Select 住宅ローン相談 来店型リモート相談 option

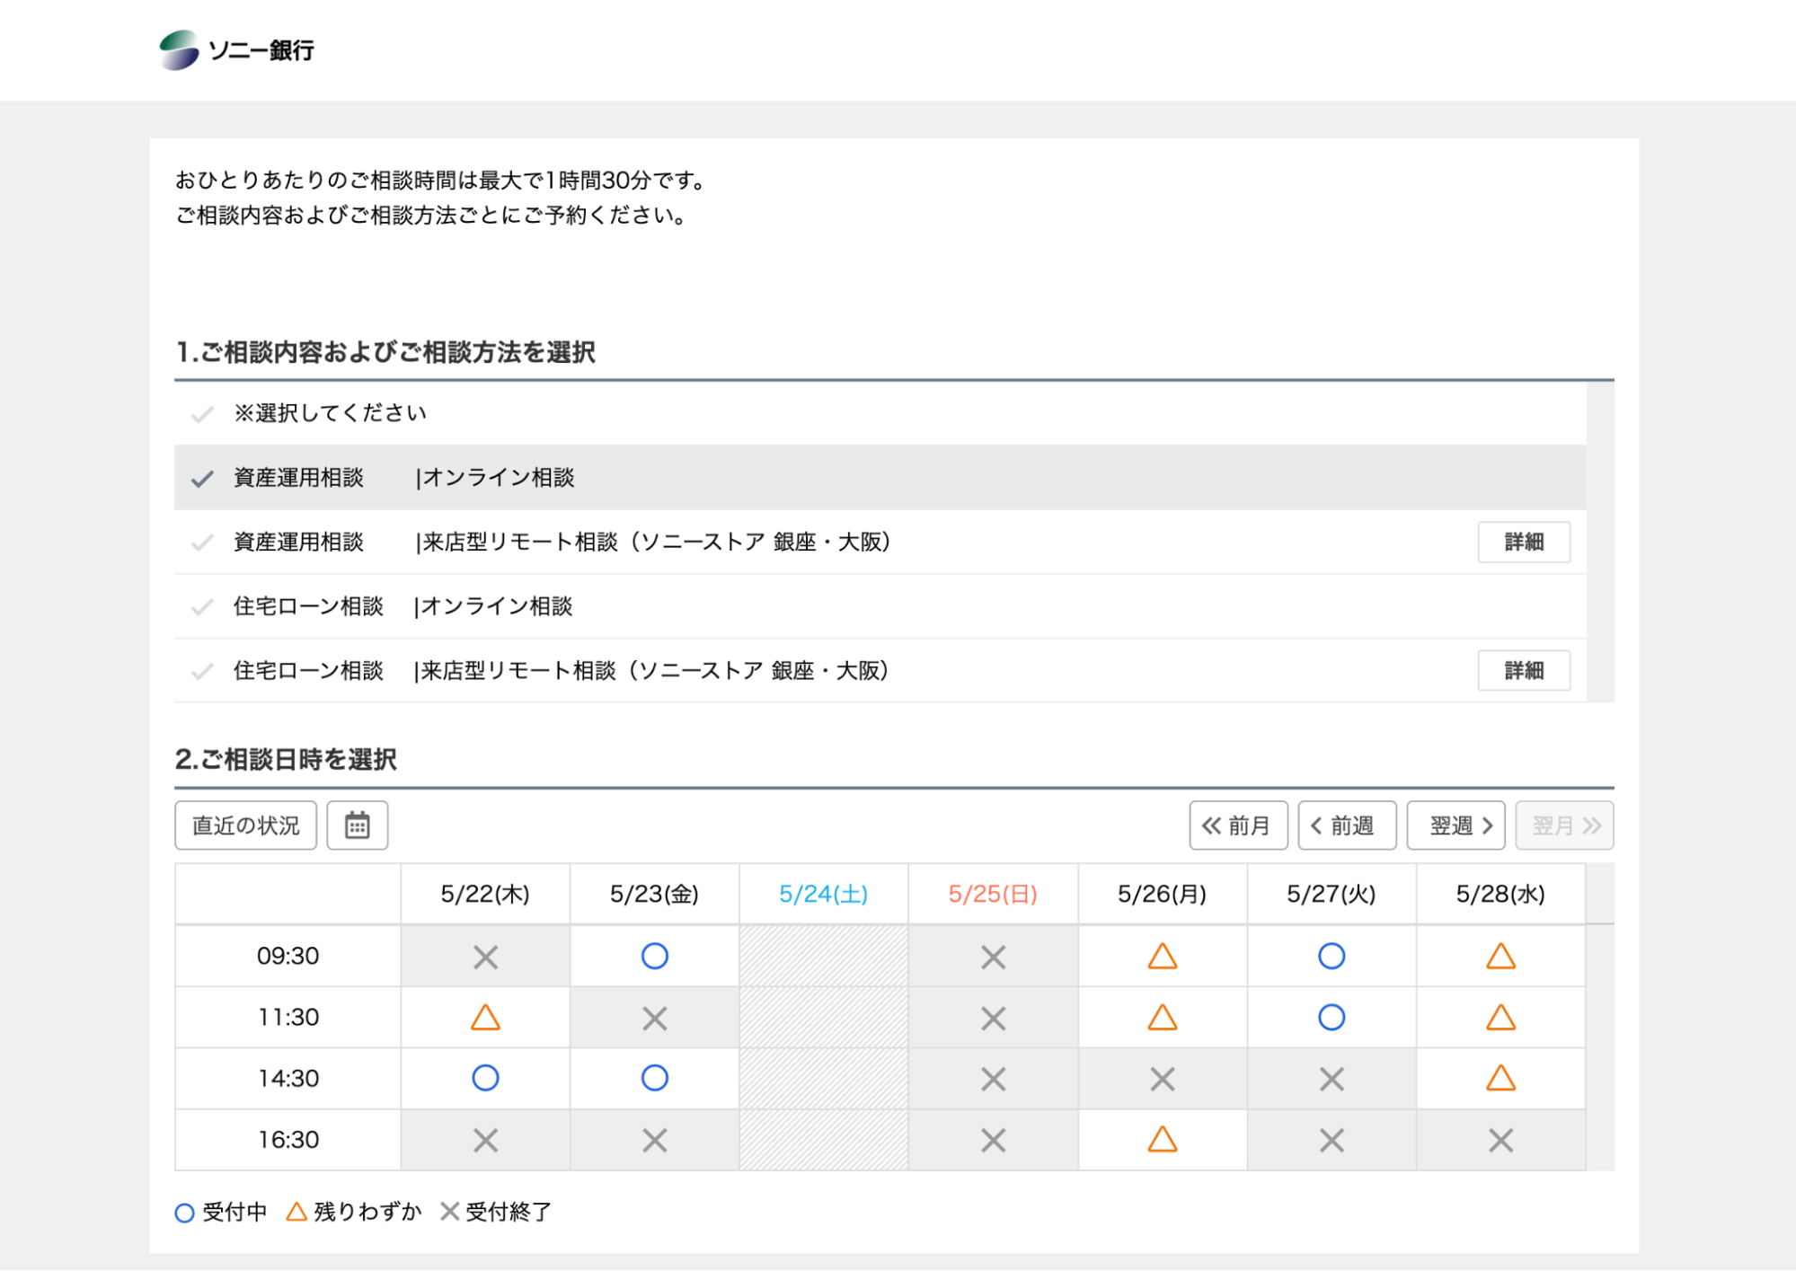[880, 671]
